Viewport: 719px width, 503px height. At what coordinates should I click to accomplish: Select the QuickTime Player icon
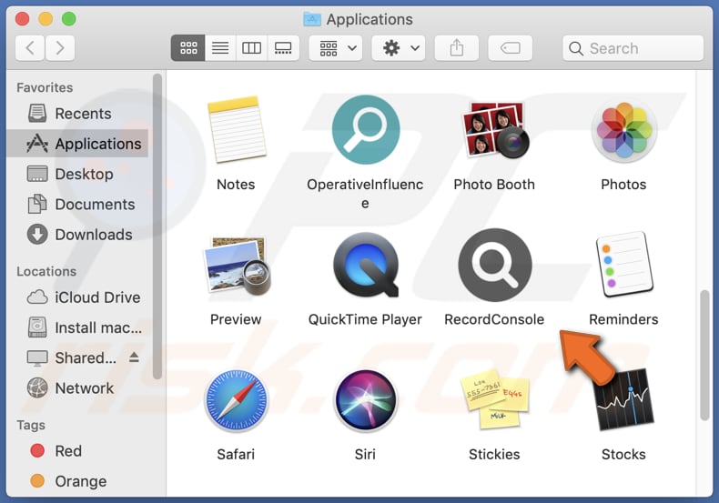366,265
